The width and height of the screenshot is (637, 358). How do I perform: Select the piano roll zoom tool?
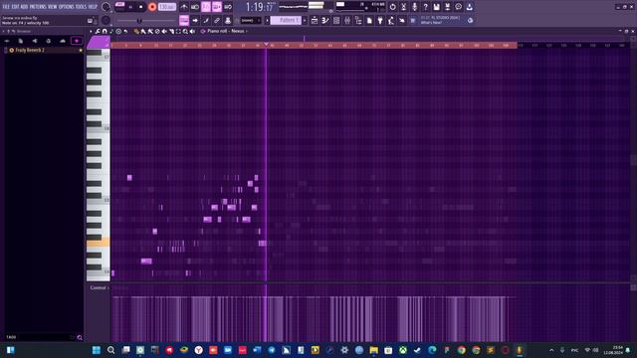pyautogui.click(x=185, y=31)
